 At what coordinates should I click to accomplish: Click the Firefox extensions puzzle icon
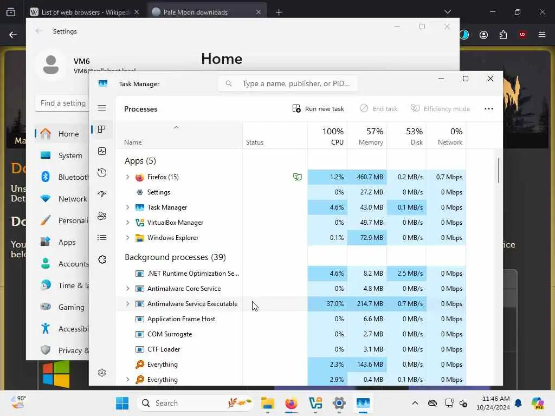click(503, 35)
